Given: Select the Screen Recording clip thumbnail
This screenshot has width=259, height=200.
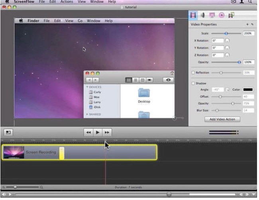Looking at the screenshot, I should pos(14,152).
